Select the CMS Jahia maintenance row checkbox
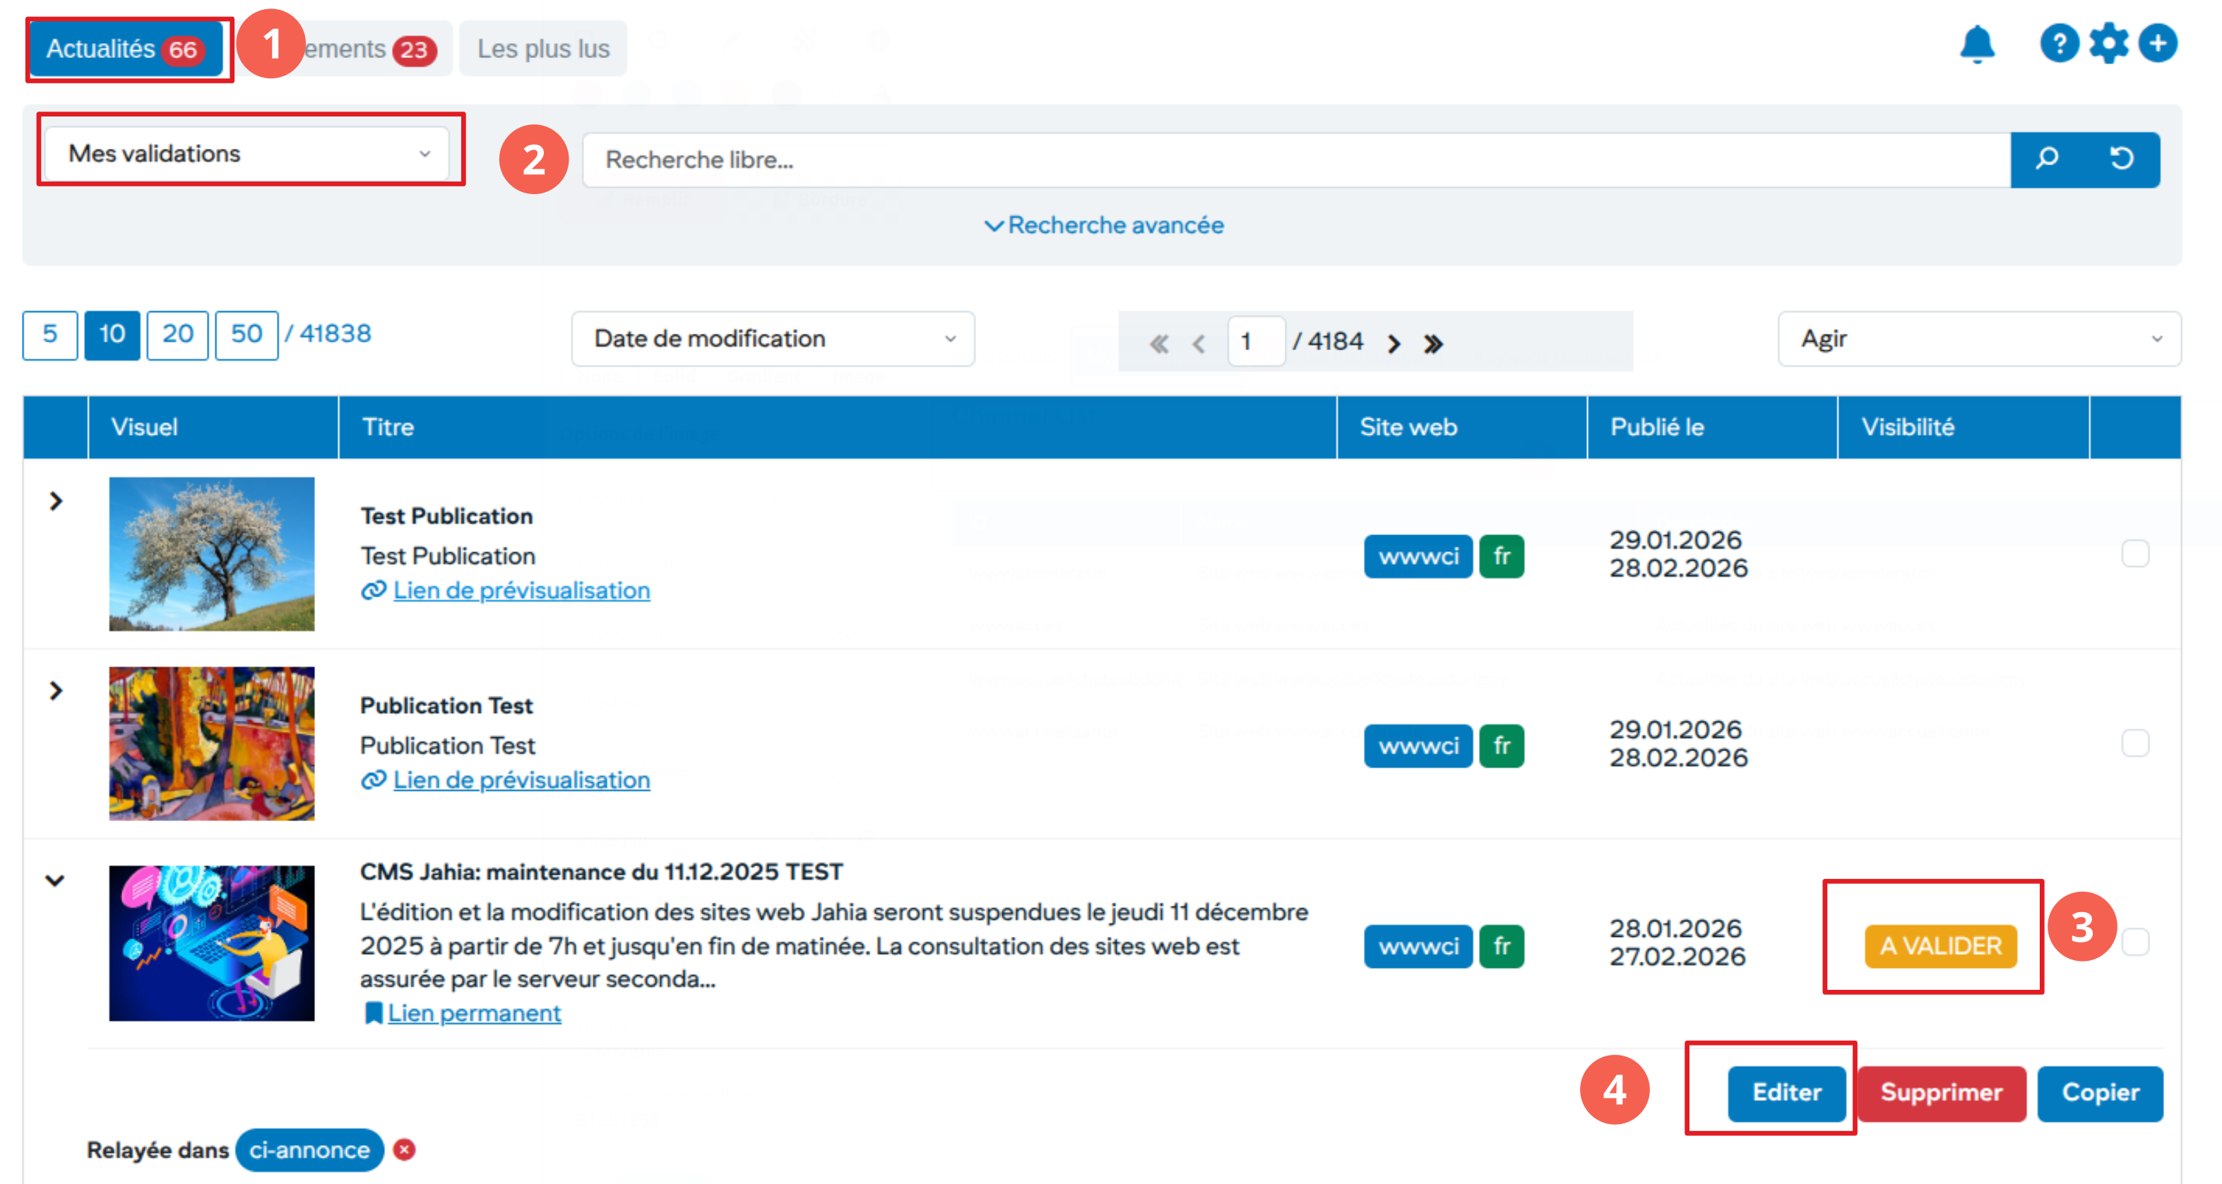Screen dimensions: 2222x1184 [x=2135, y=943]
